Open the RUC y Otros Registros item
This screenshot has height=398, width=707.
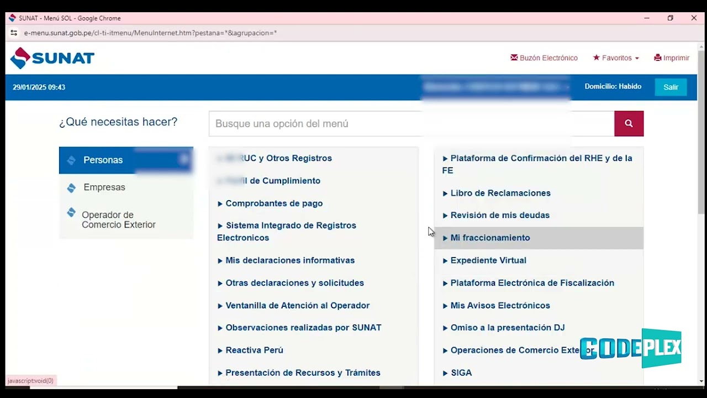coord(275,158)
